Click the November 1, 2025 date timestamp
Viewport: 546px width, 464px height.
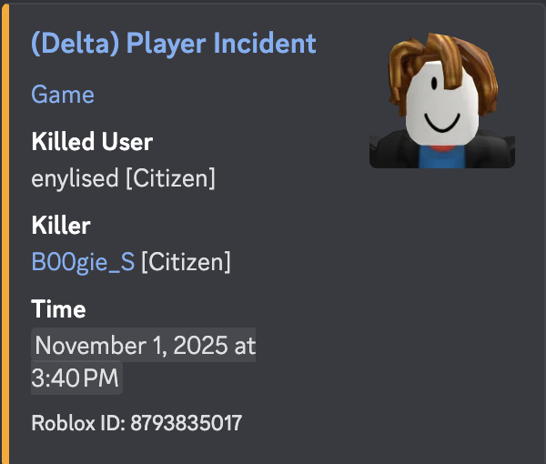point(145,346)
